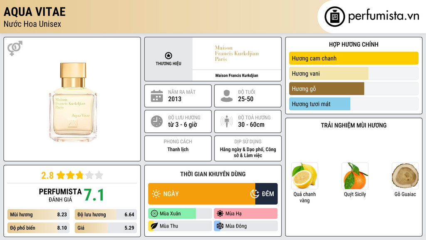Click the moon icon in Đêm section

point(255,194)
